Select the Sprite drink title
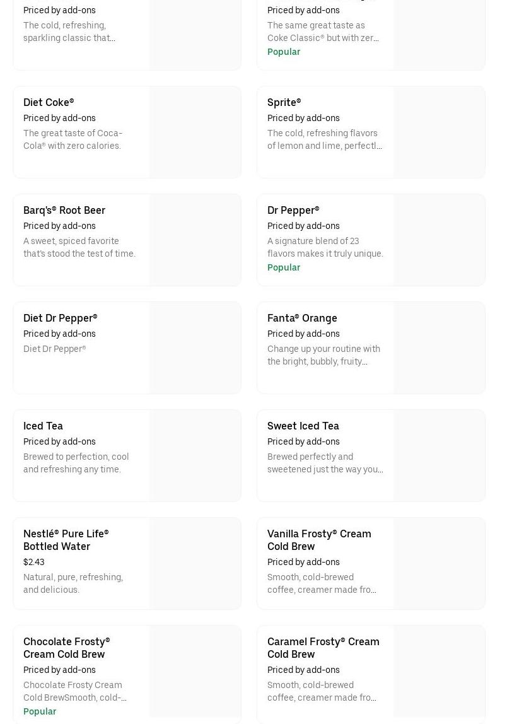 [x=284, y=102]
